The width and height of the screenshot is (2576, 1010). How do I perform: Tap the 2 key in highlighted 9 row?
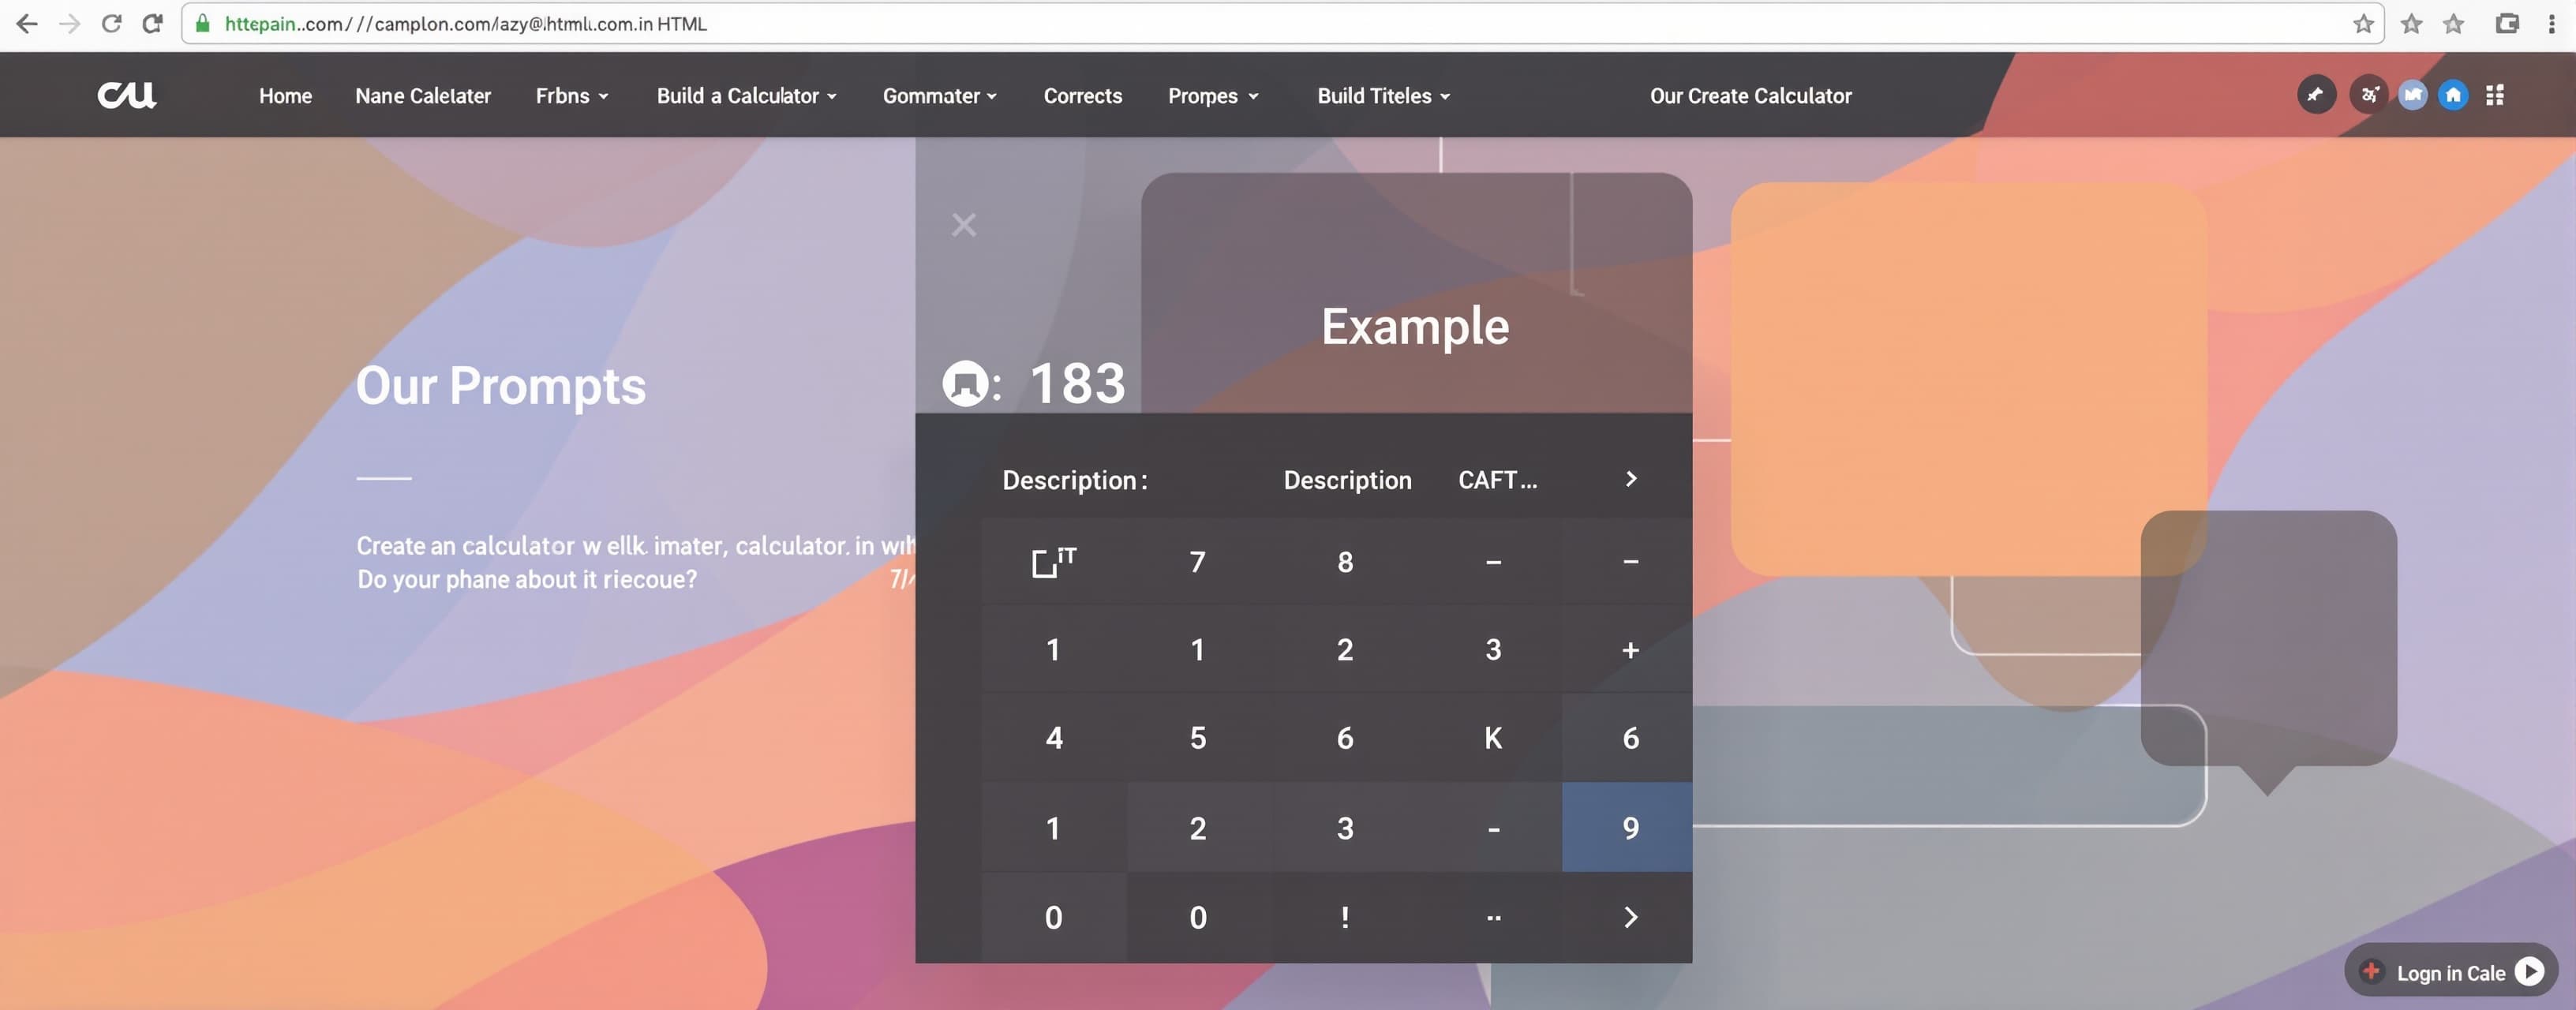click(x=1197, y=828)
